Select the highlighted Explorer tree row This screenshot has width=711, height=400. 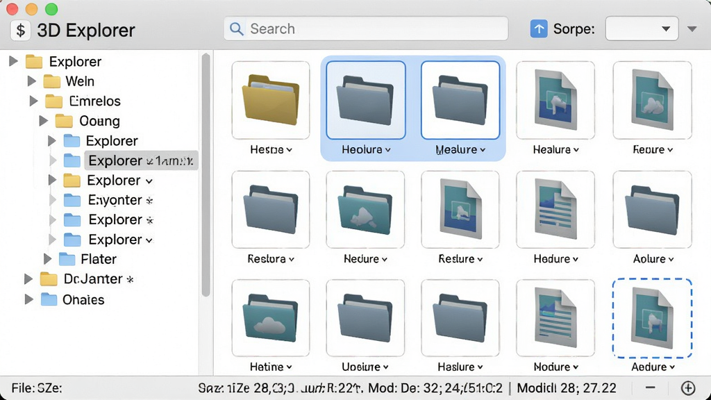coord(141,160)
